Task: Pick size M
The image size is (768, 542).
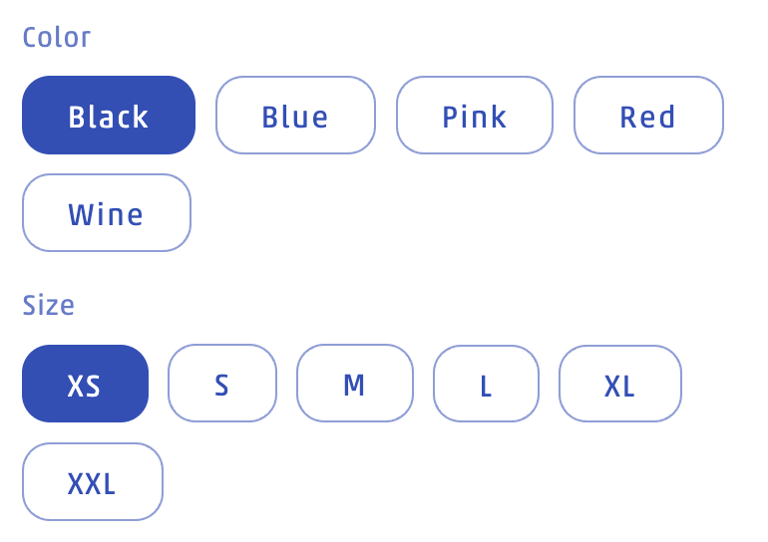Action: click(x=354, y=384)
